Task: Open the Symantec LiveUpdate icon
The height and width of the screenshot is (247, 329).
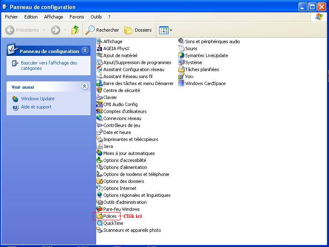Action: pos(181,55)
